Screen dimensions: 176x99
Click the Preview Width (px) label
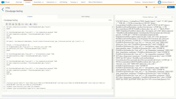click(x=148, y=17)
